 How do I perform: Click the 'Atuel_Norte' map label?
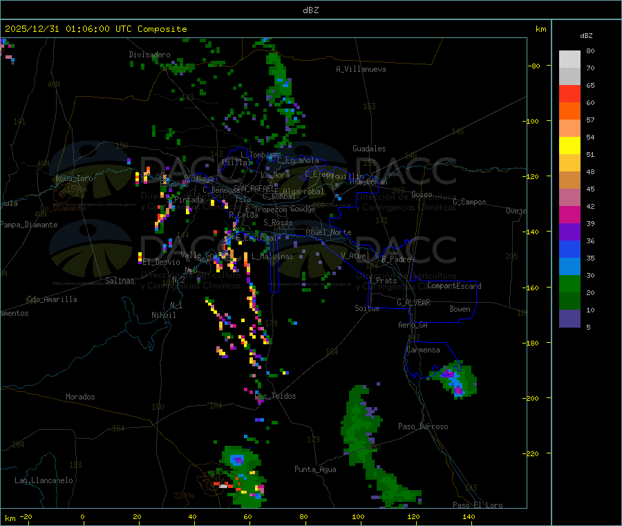(328, 232)
